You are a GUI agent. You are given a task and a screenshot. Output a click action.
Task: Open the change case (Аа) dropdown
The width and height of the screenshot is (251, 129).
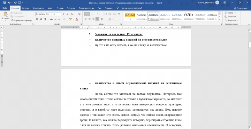(x=73, y=14)
